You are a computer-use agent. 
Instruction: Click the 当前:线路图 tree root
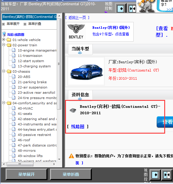pos(15,35)
